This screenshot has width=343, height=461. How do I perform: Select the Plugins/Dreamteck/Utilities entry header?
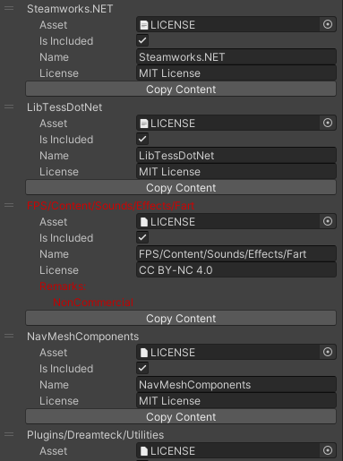click(x=95, y=435)
